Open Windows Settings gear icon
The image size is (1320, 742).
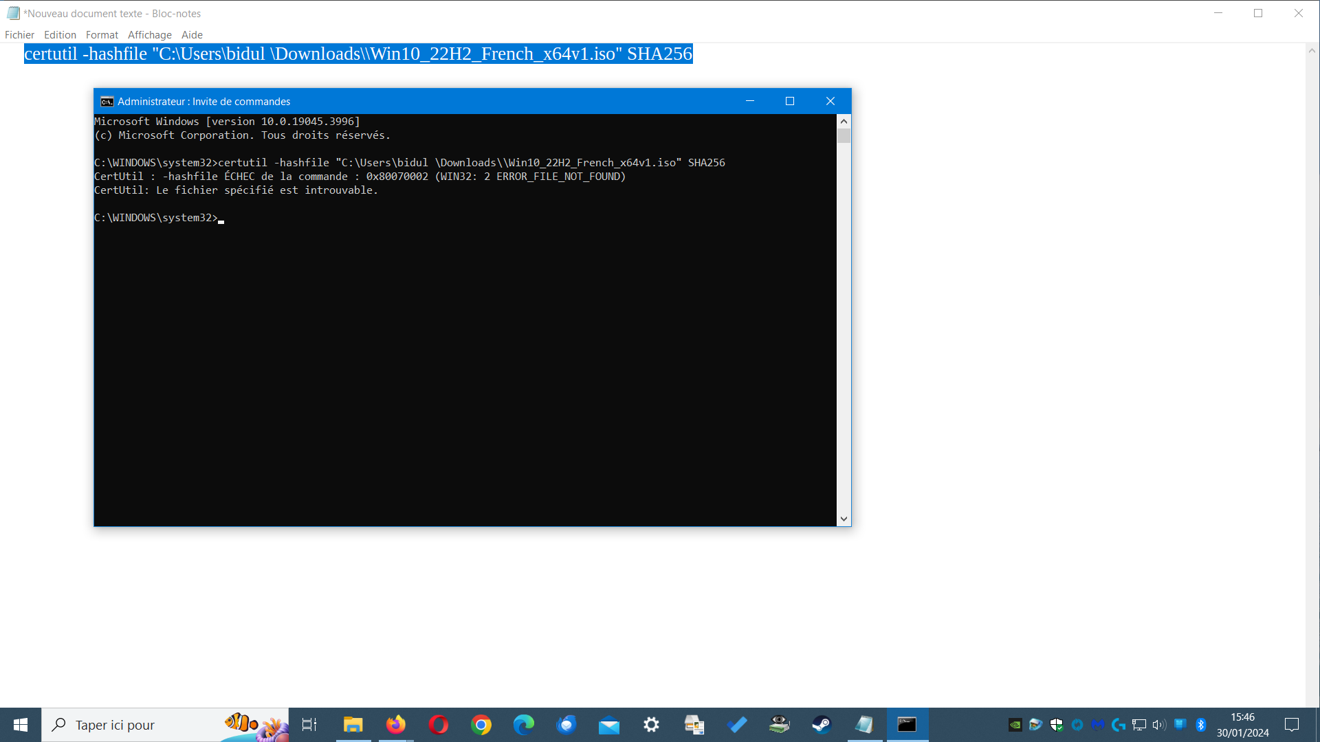pyautogui.click(x=651, y=725)
